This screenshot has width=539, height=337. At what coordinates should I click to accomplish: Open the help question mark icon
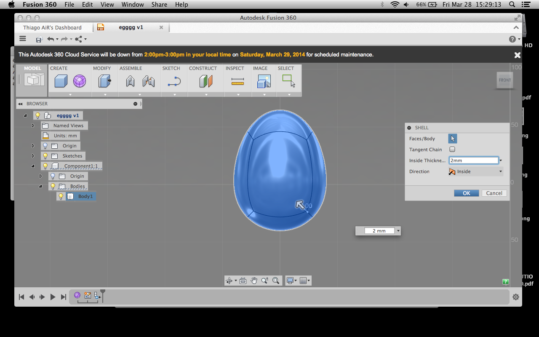coord(512,39)
